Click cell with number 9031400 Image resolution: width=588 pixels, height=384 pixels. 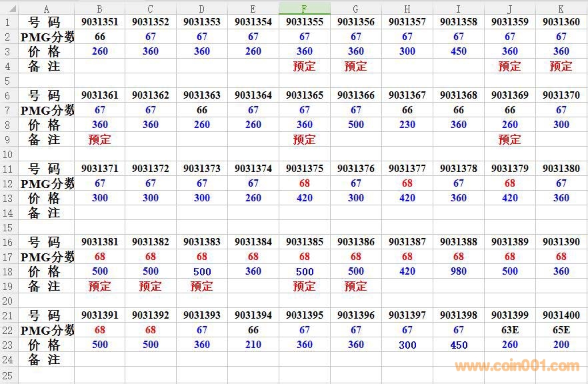coord(561,315)
